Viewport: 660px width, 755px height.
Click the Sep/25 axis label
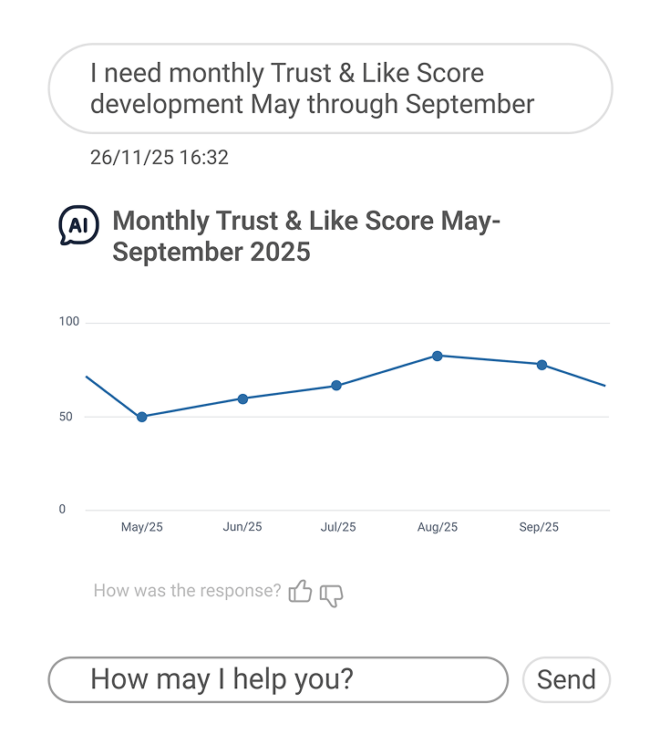(540, 526)
